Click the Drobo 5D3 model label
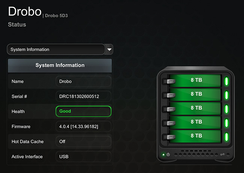This screenshot has width=244, height=173. click(56, 16)
